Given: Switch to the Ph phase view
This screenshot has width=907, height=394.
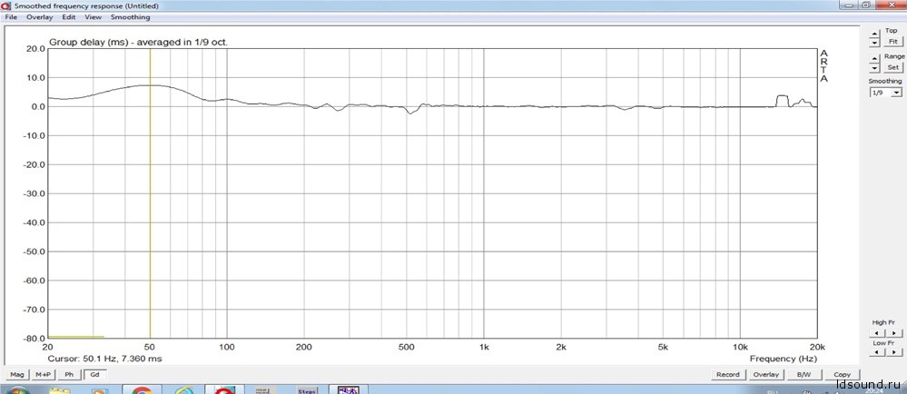Looking at the screenshot, I should [69, 375].
